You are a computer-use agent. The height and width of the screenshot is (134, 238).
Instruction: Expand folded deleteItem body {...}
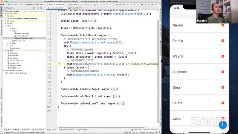click(x=121, y=103)
